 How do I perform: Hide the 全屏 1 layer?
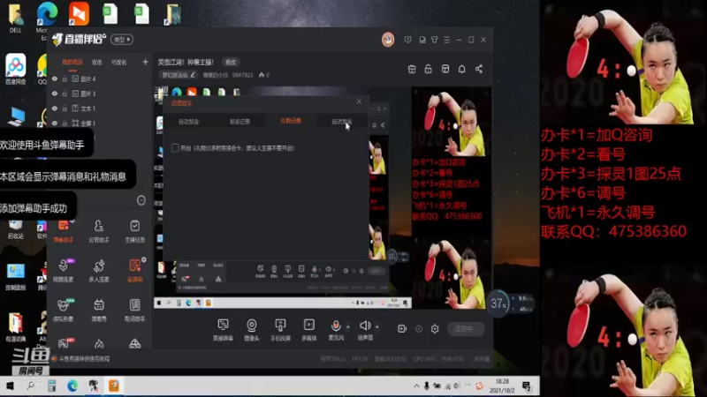55,123
